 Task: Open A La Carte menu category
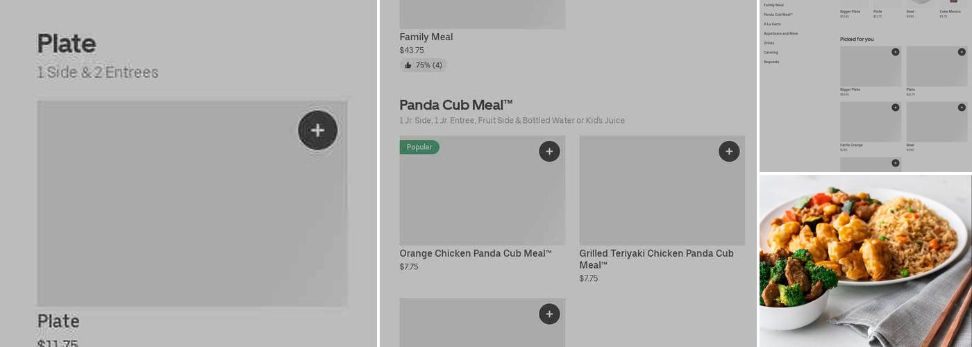(x=772, y=24)
